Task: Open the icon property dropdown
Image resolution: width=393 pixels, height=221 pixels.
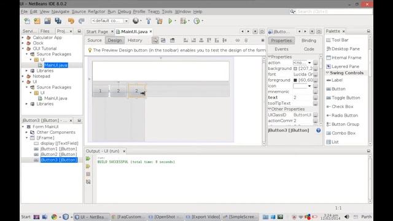Action: tap(309, 86)
